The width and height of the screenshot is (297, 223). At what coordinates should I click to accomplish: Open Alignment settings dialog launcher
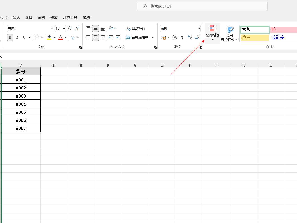[x=155, y=48]
